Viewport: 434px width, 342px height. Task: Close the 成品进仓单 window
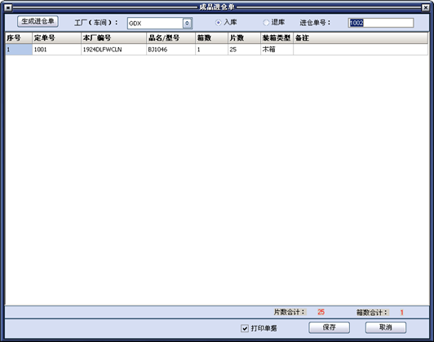tap(425, 7)
